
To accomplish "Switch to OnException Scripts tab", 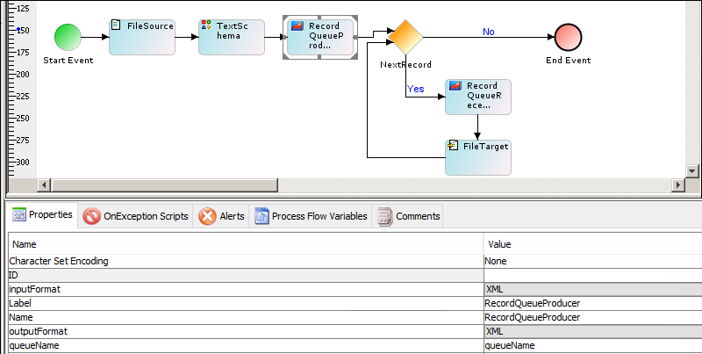I will (x=136, y=216).
